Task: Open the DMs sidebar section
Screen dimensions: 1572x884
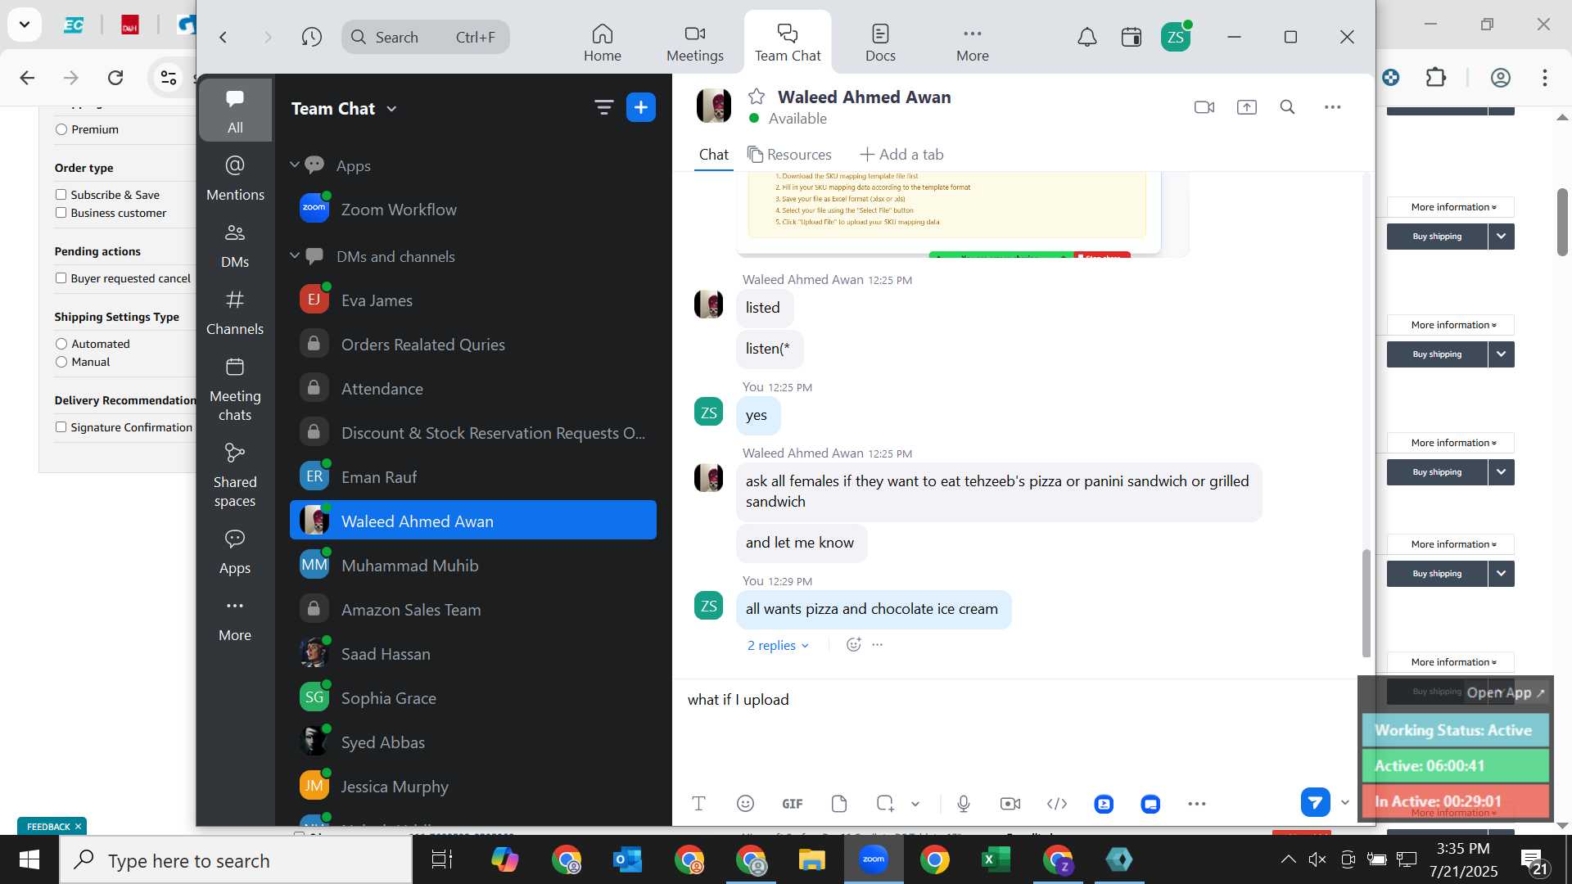Action: click(235, 246)
